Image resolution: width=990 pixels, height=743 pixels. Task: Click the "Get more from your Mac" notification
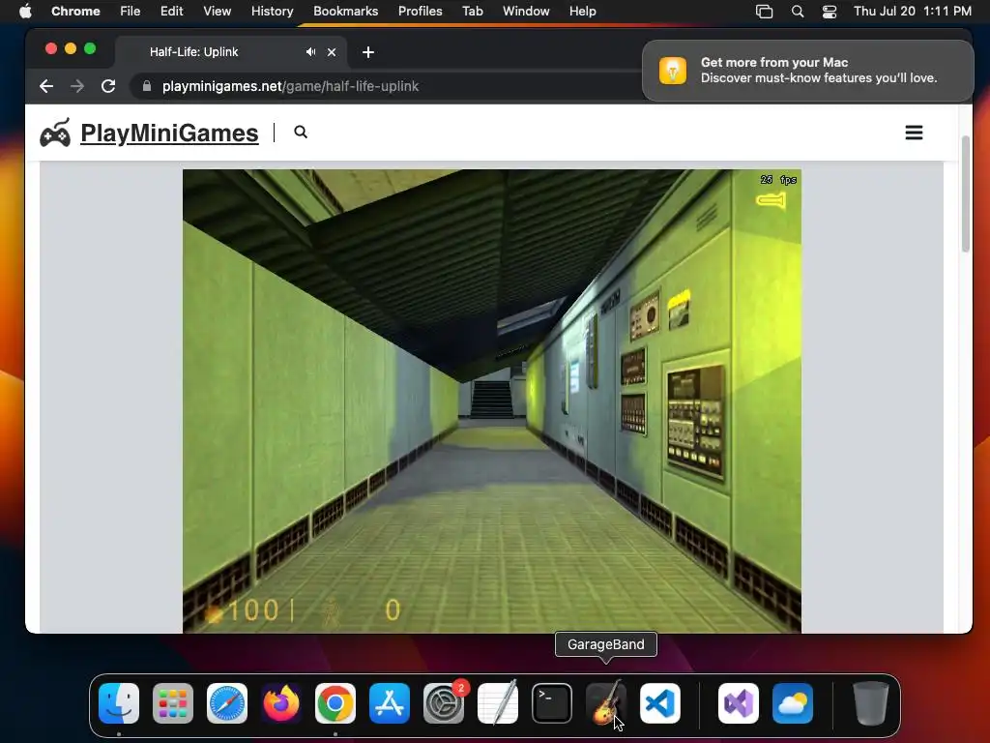(x=807, y=70)
